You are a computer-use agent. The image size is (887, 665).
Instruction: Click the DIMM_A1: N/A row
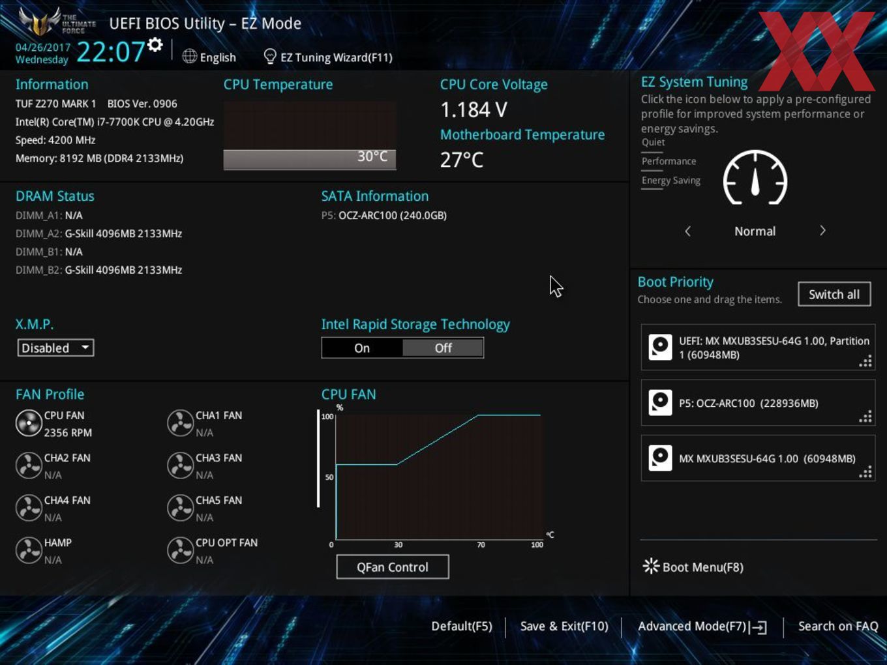(x=49, y=215)
